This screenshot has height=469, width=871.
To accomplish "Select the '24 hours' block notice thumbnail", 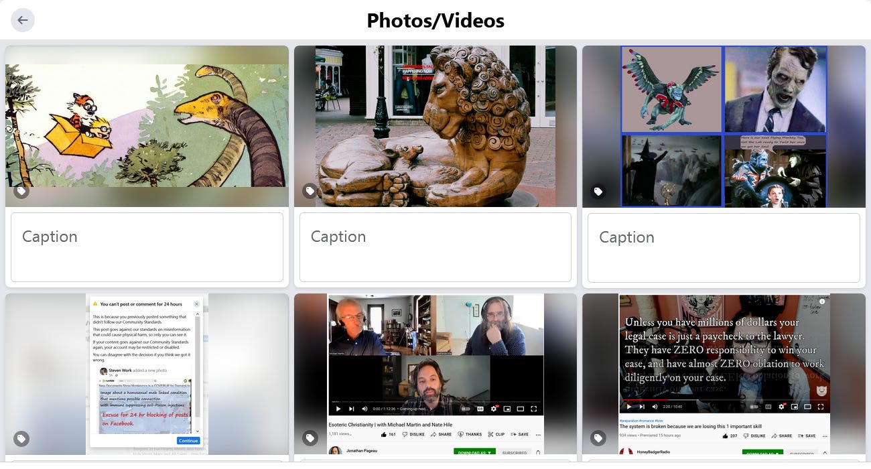I will (147, 374).
